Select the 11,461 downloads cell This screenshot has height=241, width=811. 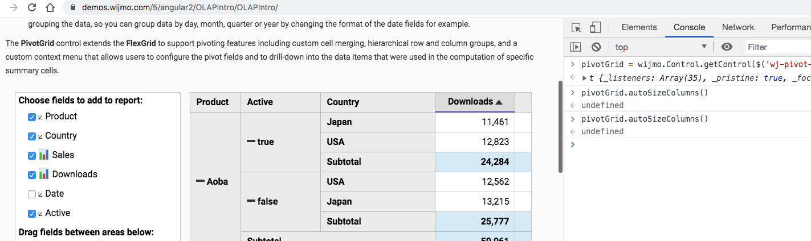coord(475,122)
